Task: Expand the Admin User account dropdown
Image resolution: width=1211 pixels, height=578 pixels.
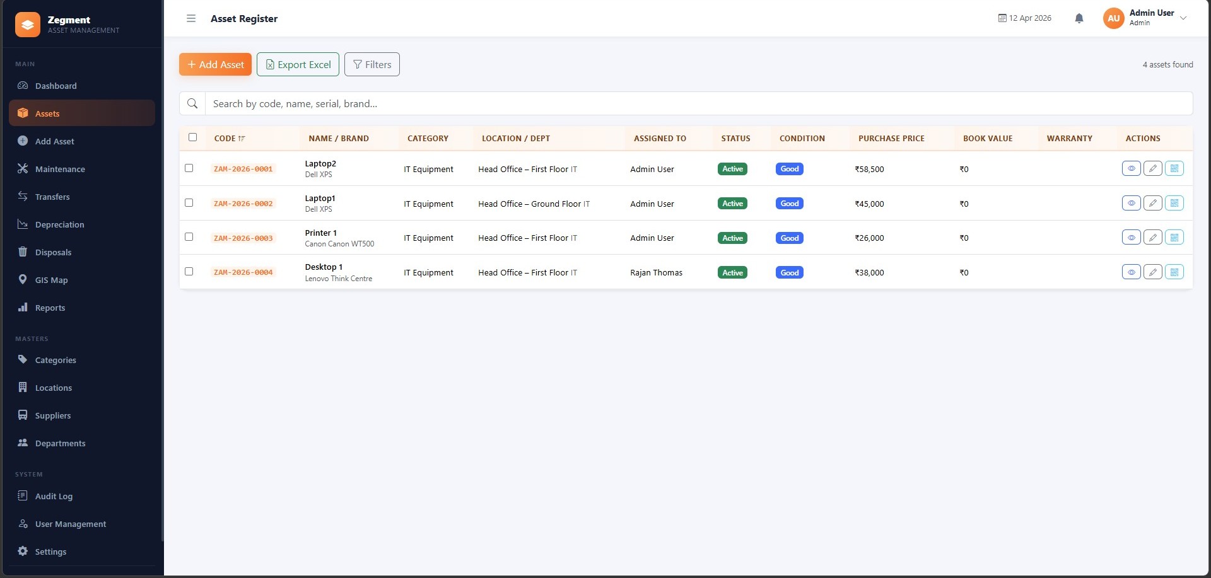Action: tap(1183, 18)
